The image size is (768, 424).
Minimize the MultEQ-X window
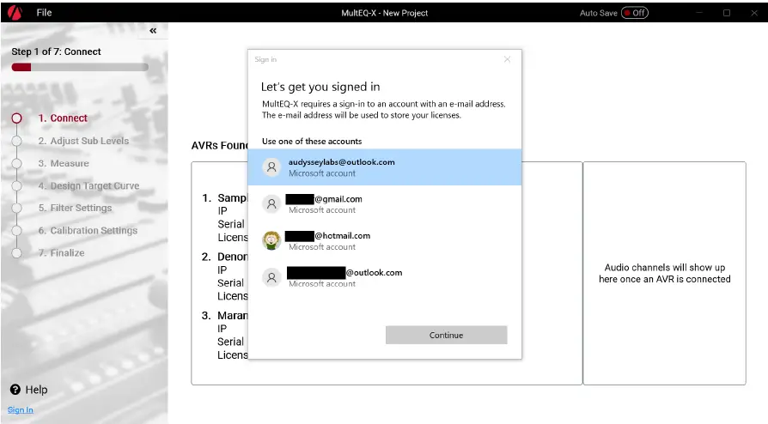click(699, 13)
